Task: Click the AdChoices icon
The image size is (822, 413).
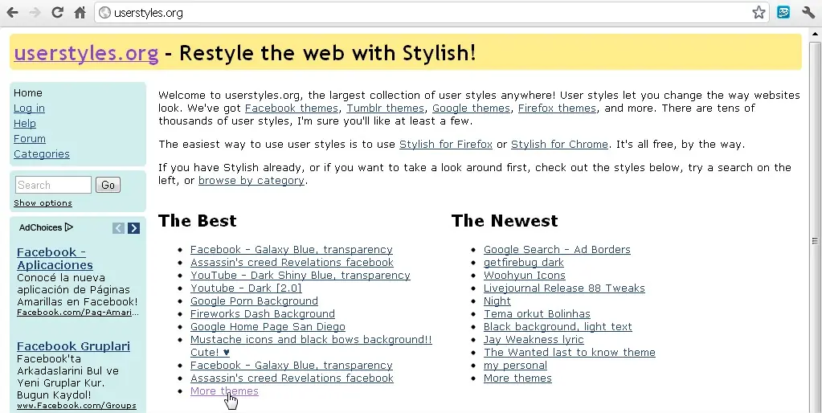Action: coord(68,227)
